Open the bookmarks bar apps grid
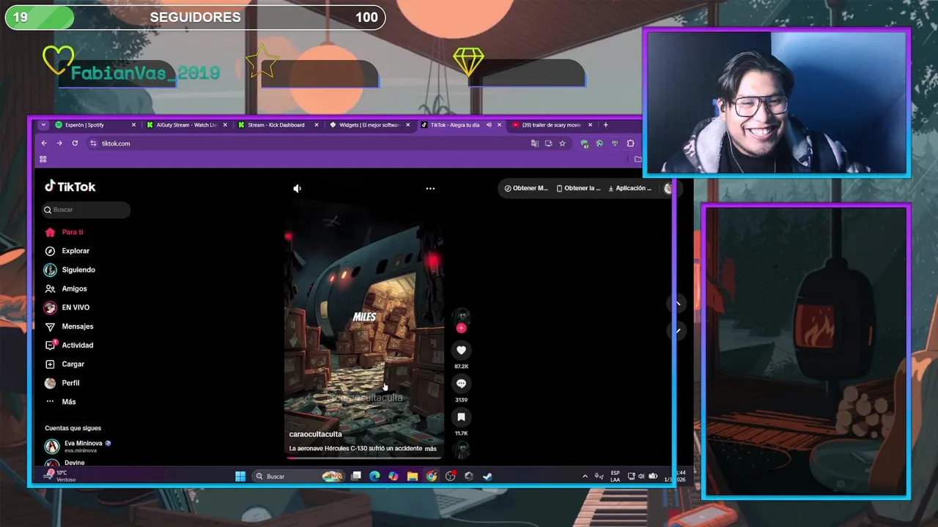Screen dimensions: 938x527 click(x=43, y=159)
